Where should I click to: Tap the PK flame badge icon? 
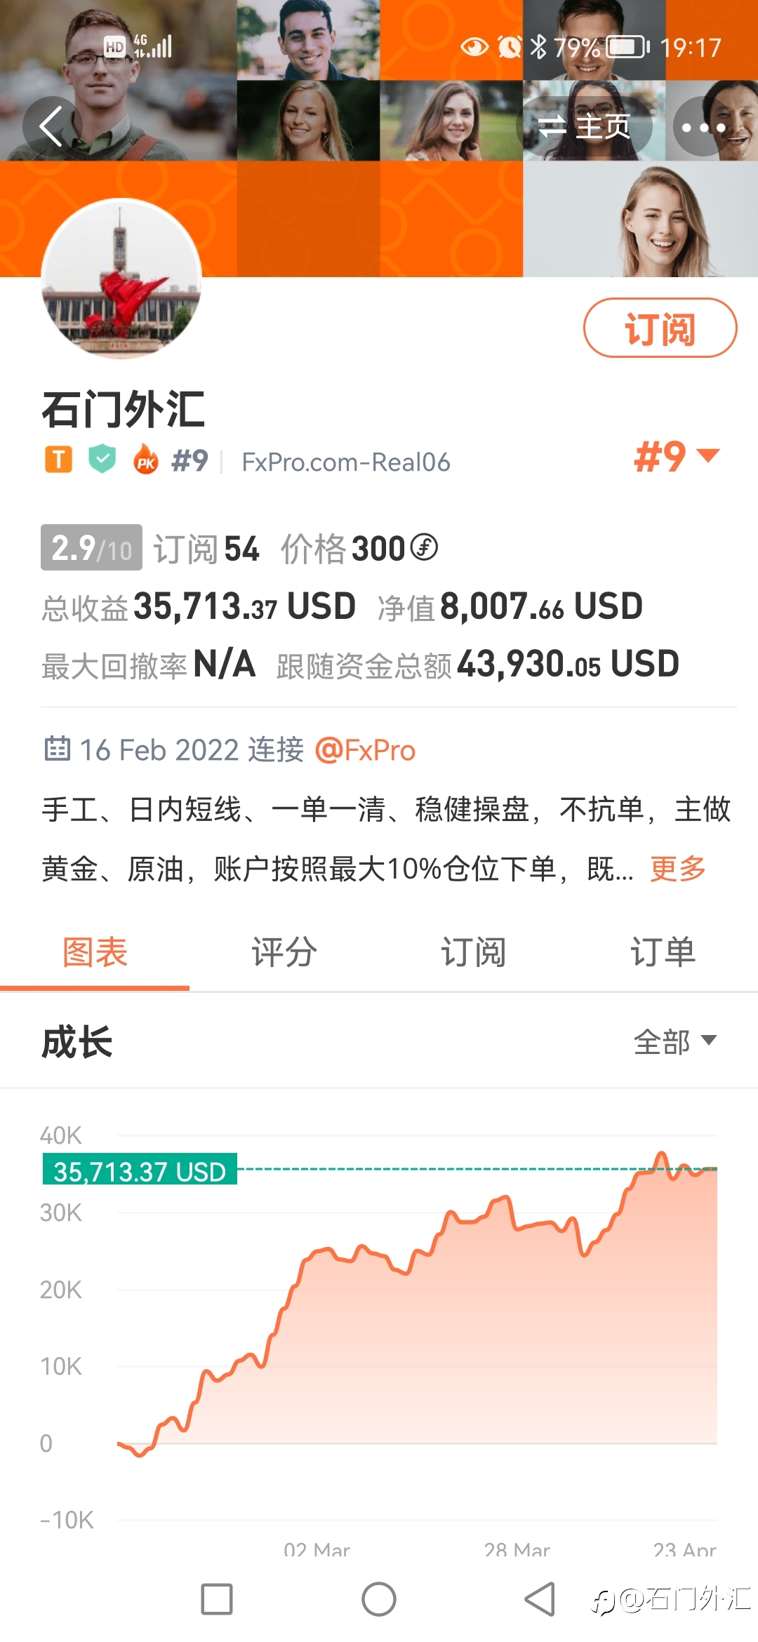click(x=146, y=460)
